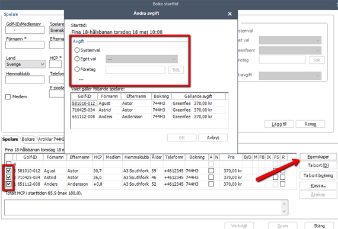Click the background Sök button near Företag
338x229 pixels.
pyautogui.click(x=317, y=60)
